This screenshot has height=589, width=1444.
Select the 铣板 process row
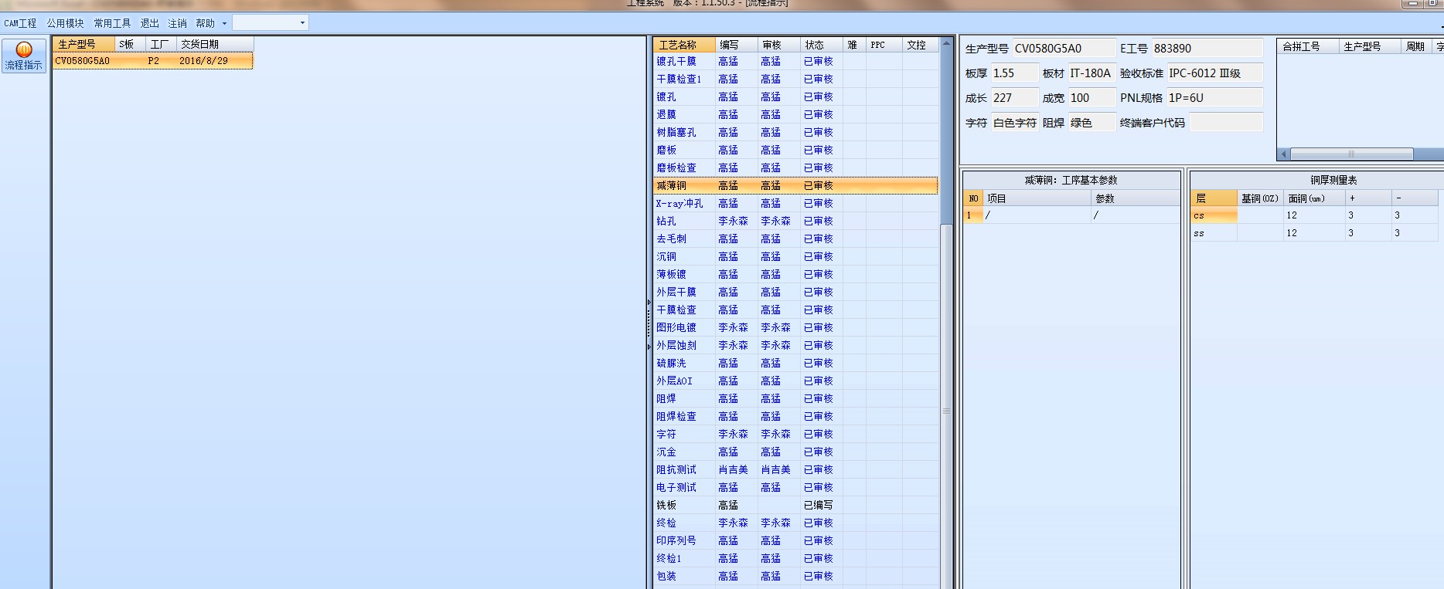[x=795, y=505]
